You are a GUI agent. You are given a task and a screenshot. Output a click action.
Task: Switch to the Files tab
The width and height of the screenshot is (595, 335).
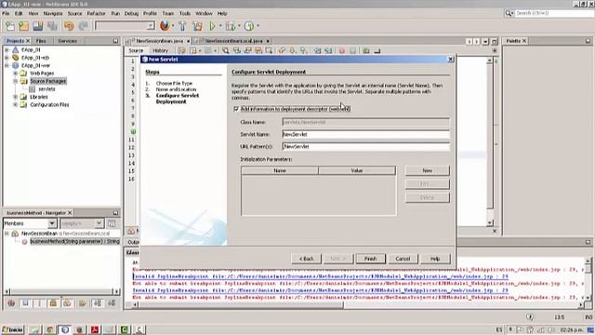pos(41,41)
